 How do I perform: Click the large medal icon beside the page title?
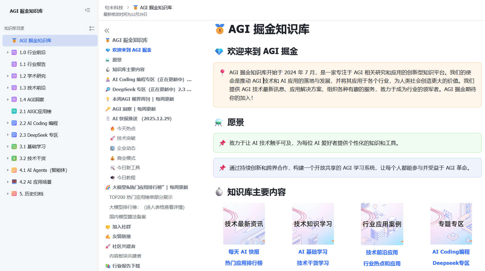(x=219, y=29)
